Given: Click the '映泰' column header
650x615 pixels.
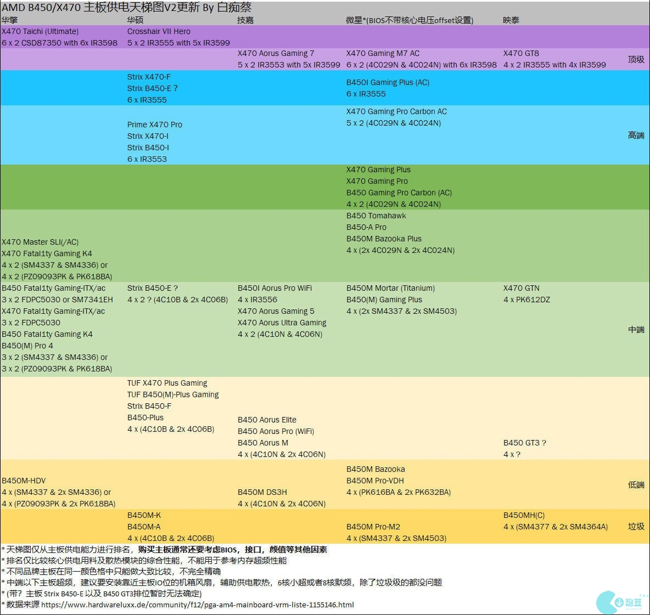Looking at the screenshot, I should click(x=511, y=20).
